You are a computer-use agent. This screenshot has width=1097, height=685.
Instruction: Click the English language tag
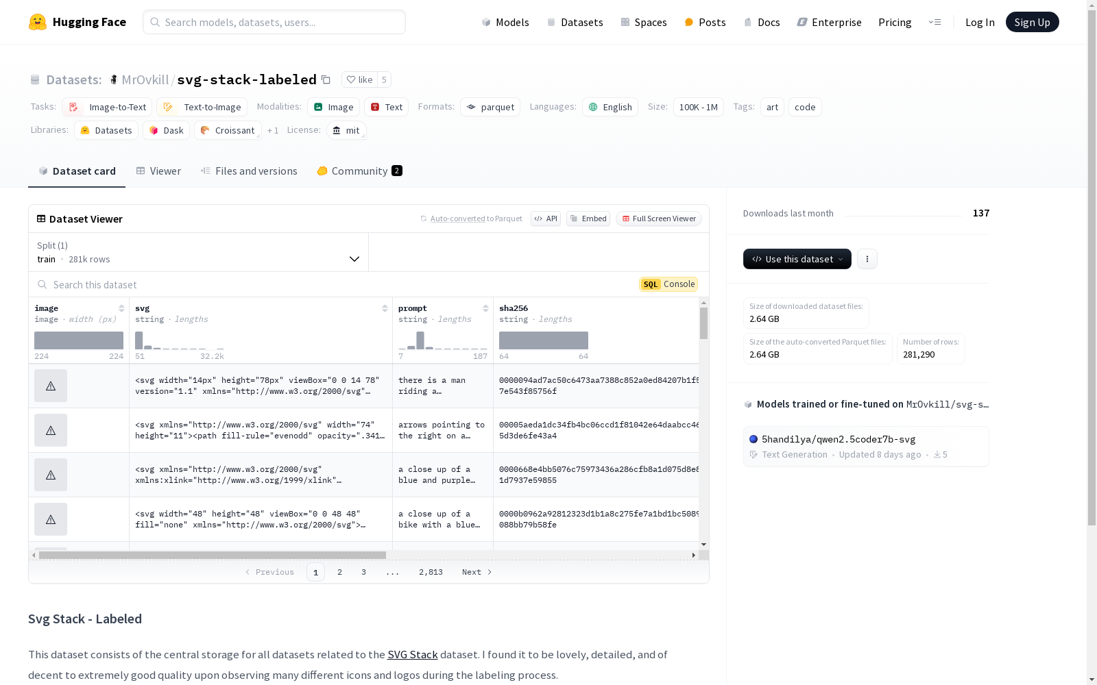tap(610, 107)
